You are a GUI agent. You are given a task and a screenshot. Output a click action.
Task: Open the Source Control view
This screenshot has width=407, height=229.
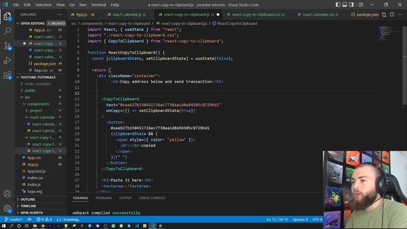(7, 46)
